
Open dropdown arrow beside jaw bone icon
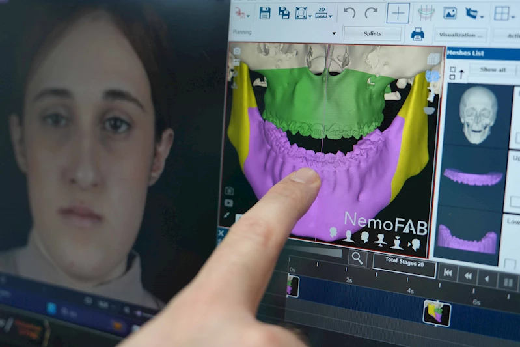482,16
